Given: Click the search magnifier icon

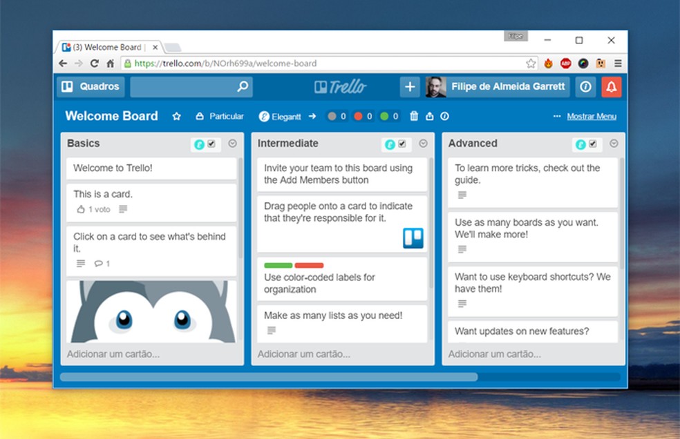Looking at the screenshot, I should click(x=243, y=86).
